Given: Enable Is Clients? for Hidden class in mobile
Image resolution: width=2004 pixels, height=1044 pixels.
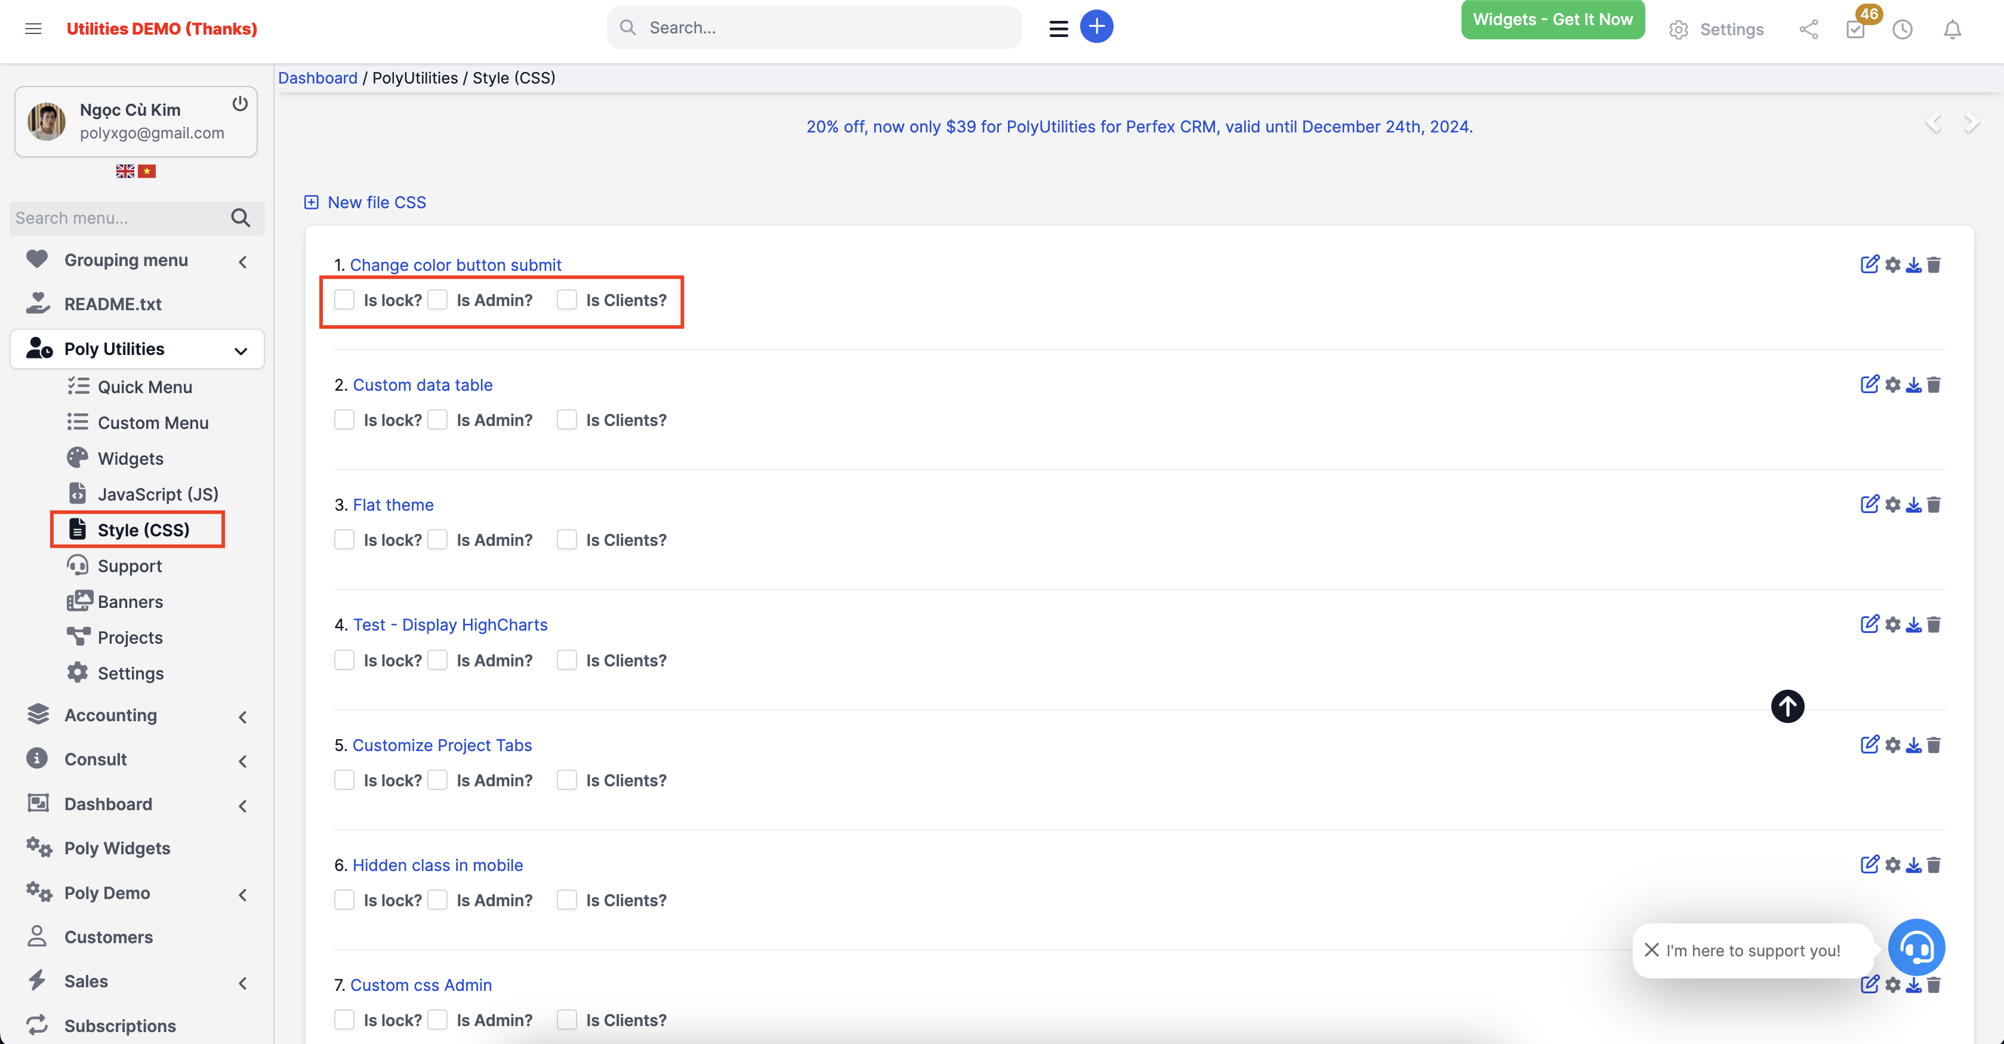Looking at the screenshot, I should tap(566, 900).
